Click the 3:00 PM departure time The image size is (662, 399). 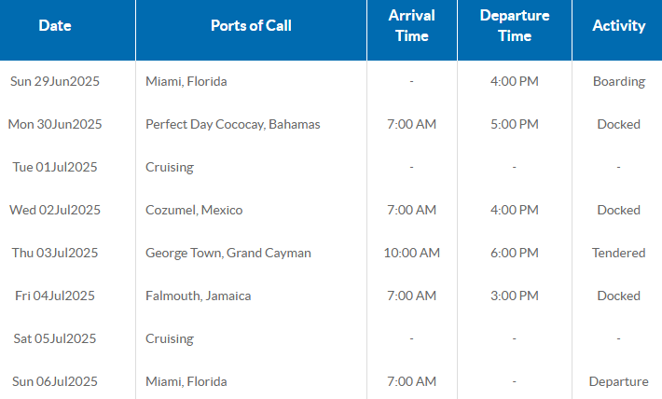pyautogui.click(x=514, y=296)
